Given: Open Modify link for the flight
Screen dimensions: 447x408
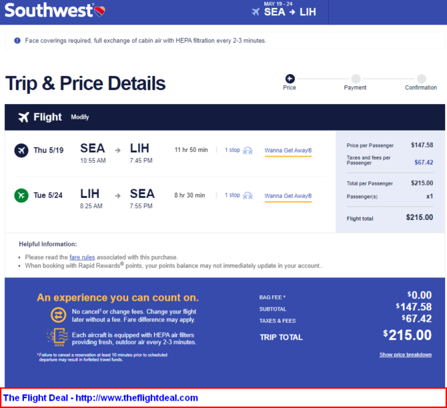Looking at the screenshot, I should (x=80, y=117).
